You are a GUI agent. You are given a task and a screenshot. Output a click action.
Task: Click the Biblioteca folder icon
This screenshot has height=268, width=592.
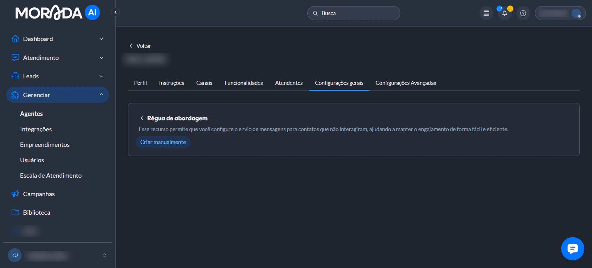point(15,212)
